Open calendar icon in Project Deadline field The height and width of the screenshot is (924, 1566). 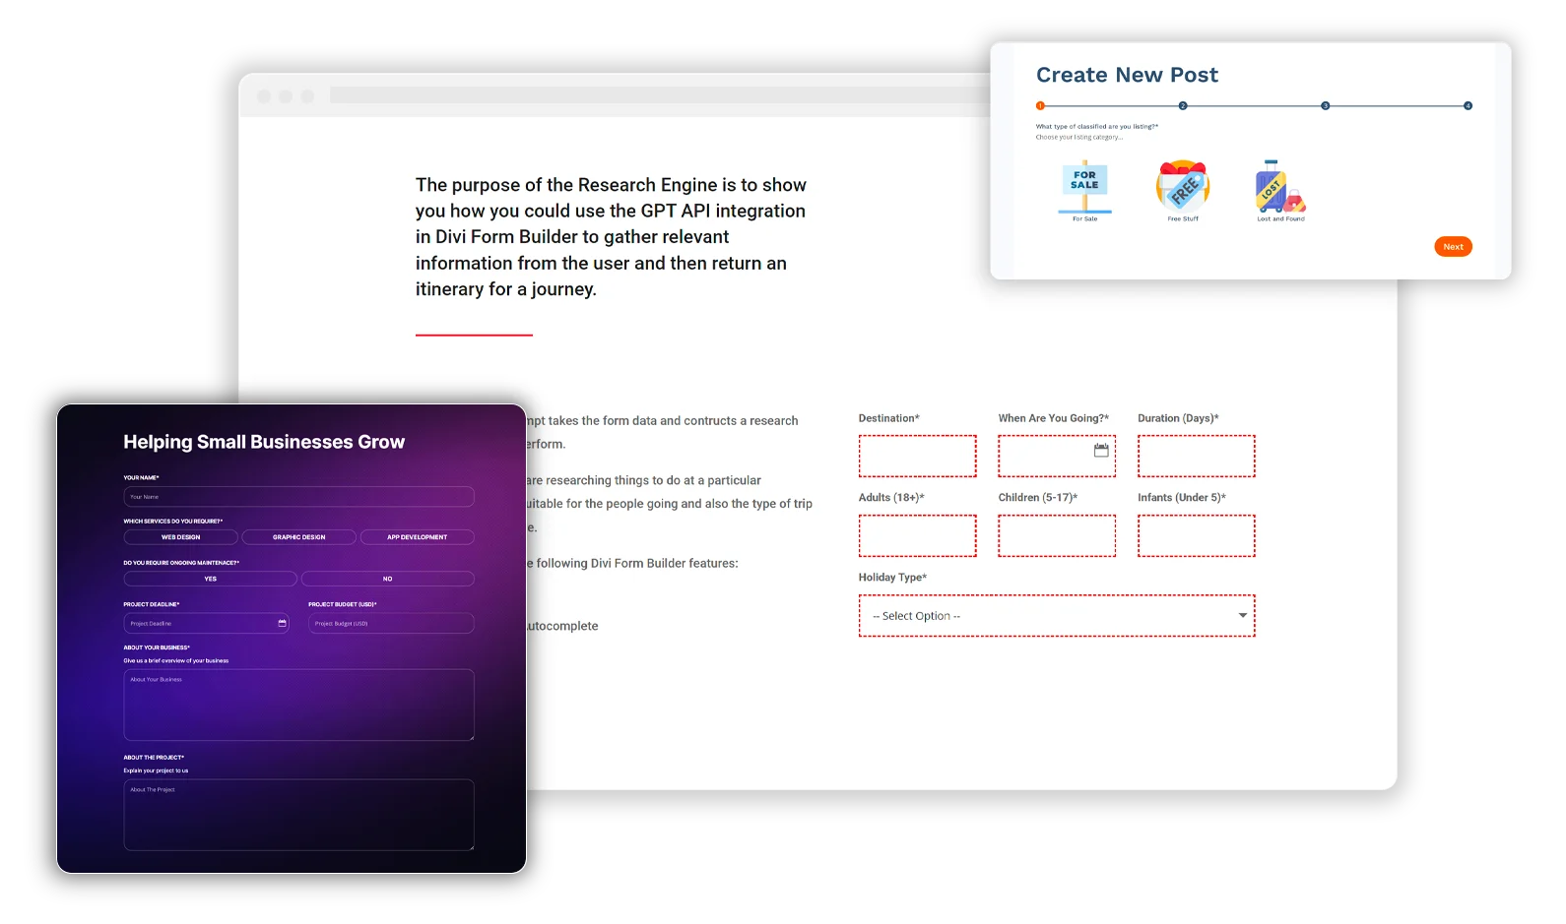(282, 623)
